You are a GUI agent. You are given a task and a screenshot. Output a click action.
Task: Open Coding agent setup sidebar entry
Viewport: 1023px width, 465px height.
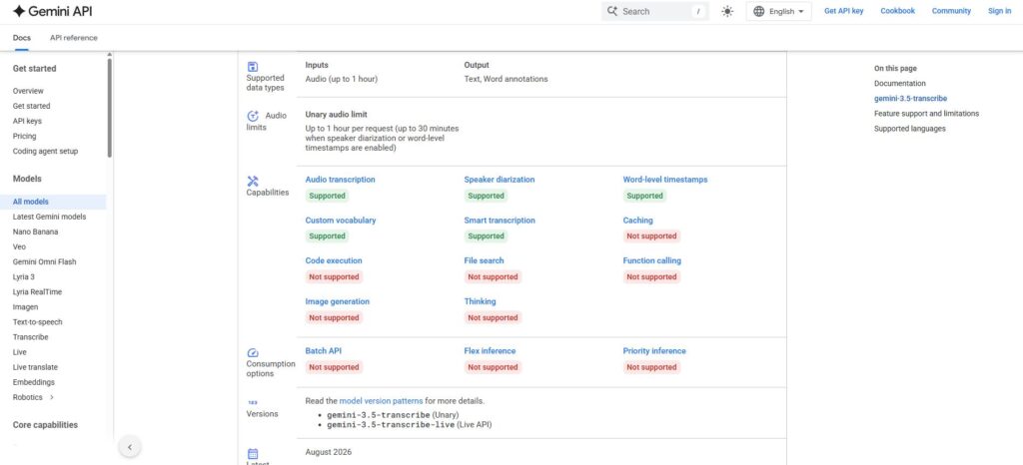coord(45,151)
